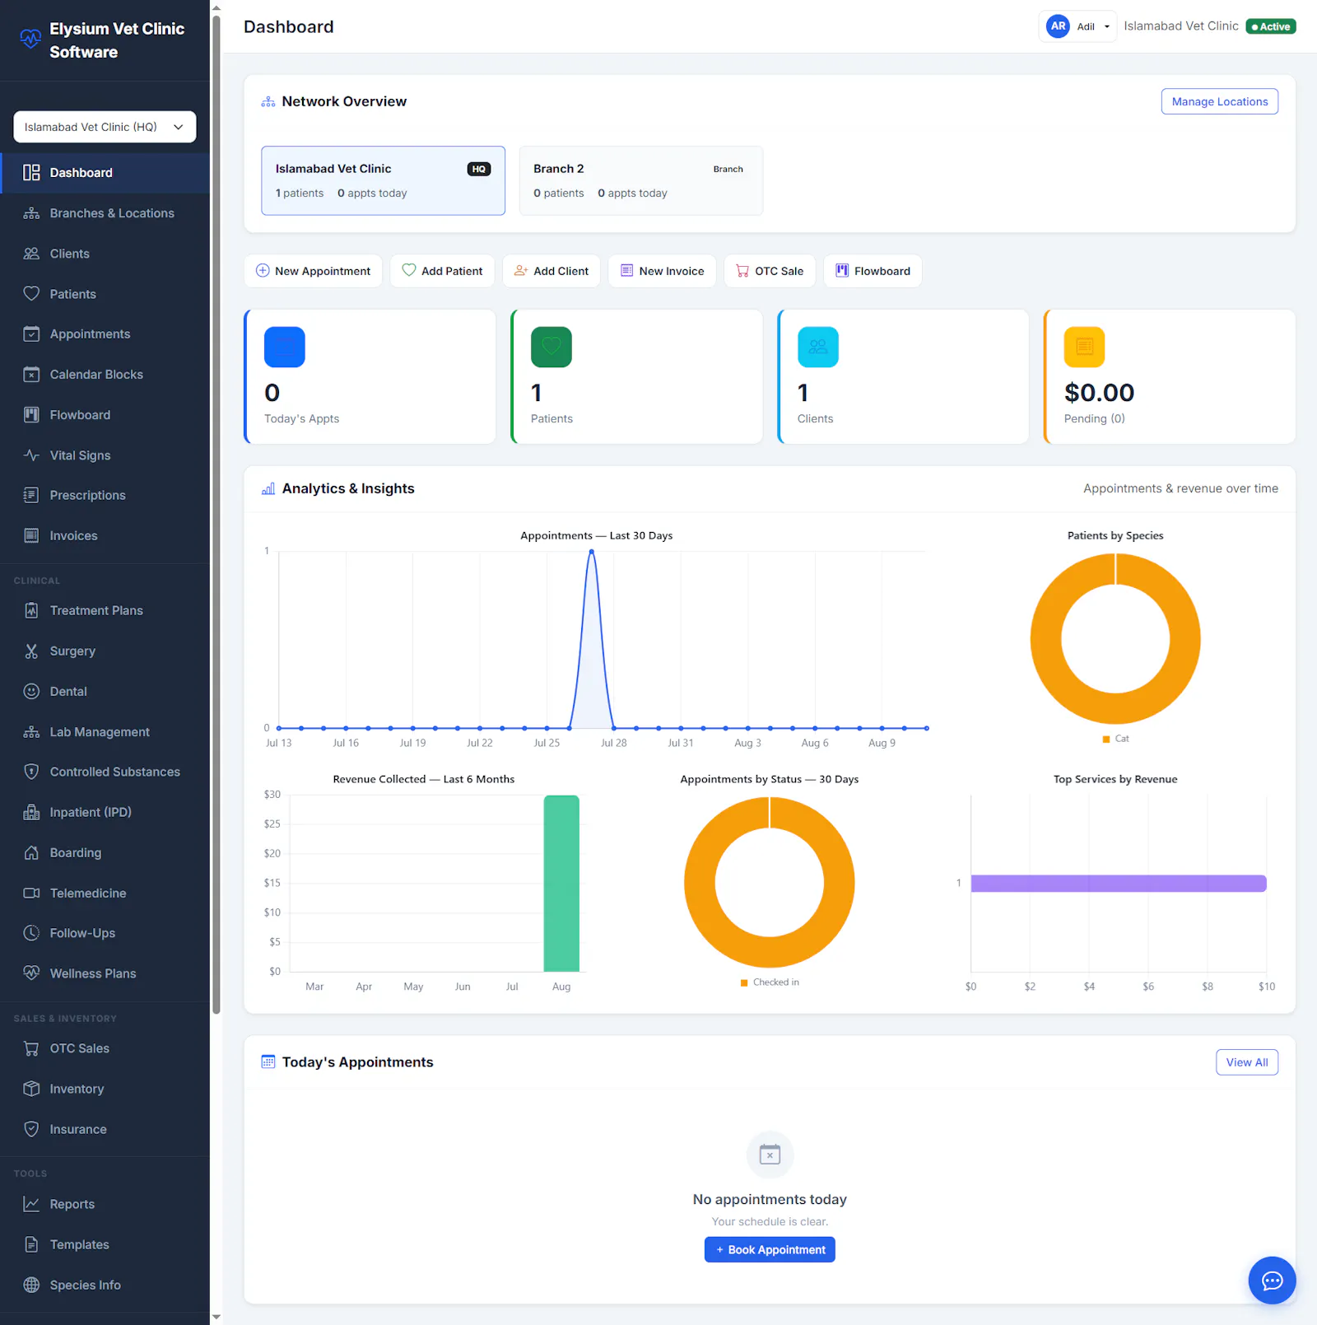1317x1325 pixels.
Task: Expand the Islamabad Vet Clinic (HQ) location dropdown
Action: click(x=105, y=127)
